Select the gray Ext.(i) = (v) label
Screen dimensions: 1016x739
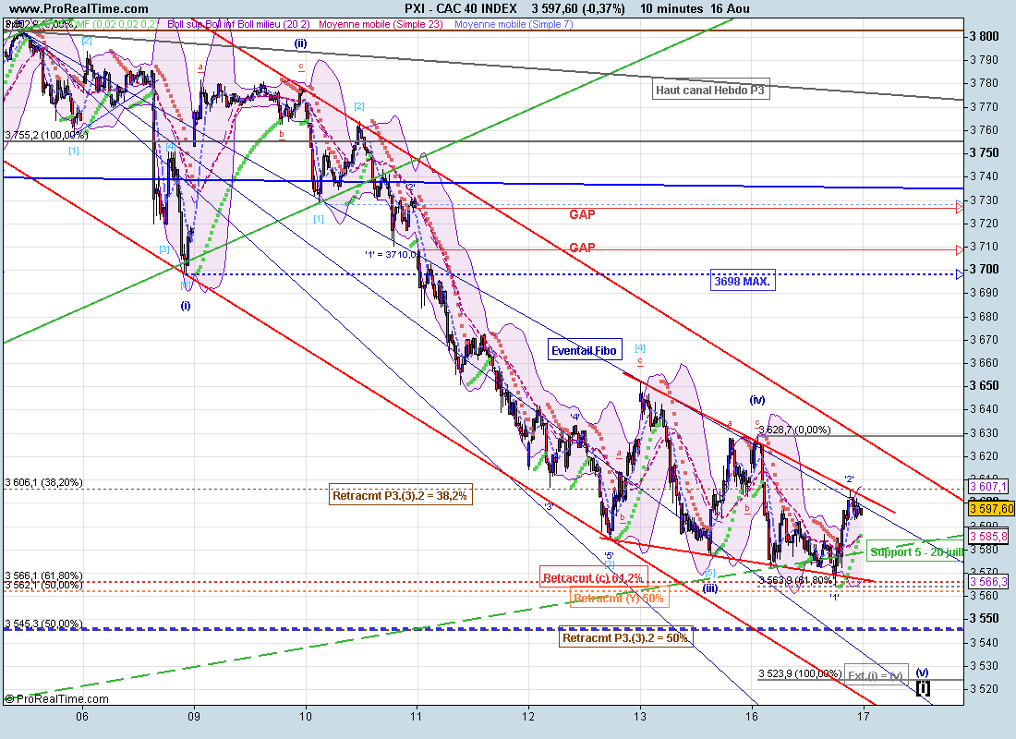pos(877,675)
